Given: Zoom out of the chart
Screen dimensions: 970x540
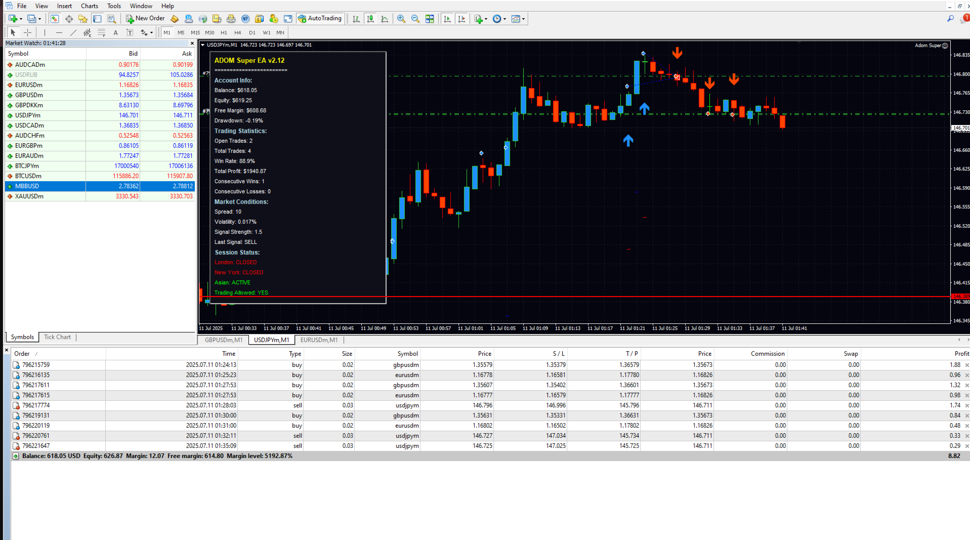Looking at the screenshot, I should [x=415, y=19].
